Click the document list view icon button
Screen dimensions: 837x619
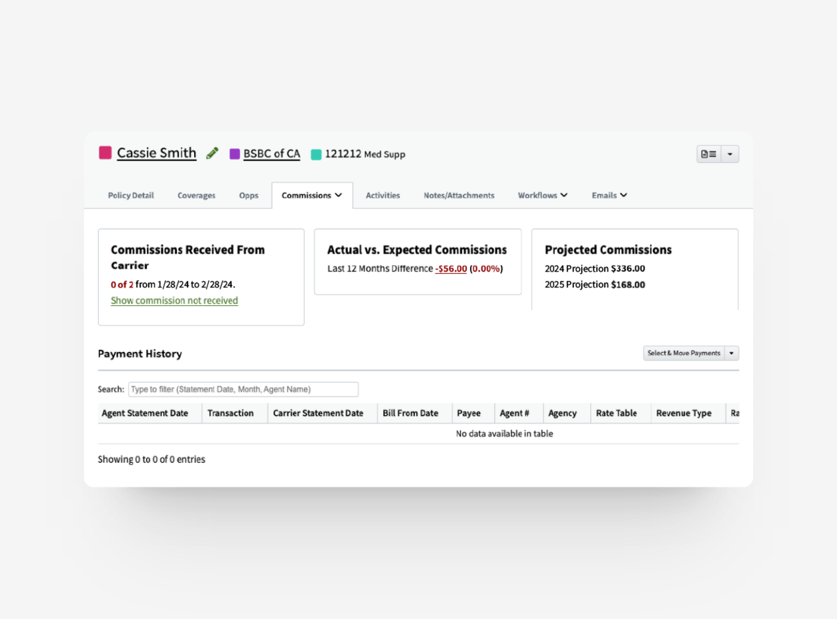click(709, 154)
